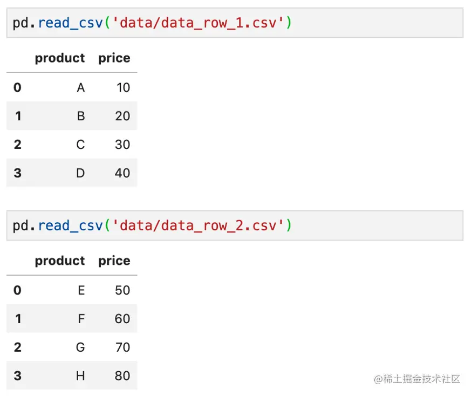Click price value 80 in second table
Screen dimensions: 472x396
122,376
